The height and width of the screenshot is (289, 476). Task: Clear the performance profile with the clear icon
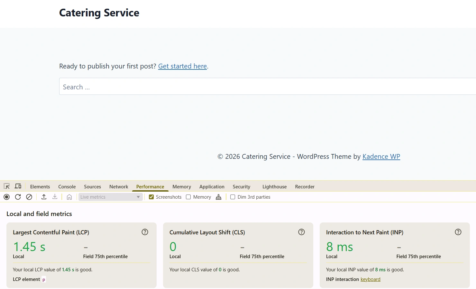point(29,197)
